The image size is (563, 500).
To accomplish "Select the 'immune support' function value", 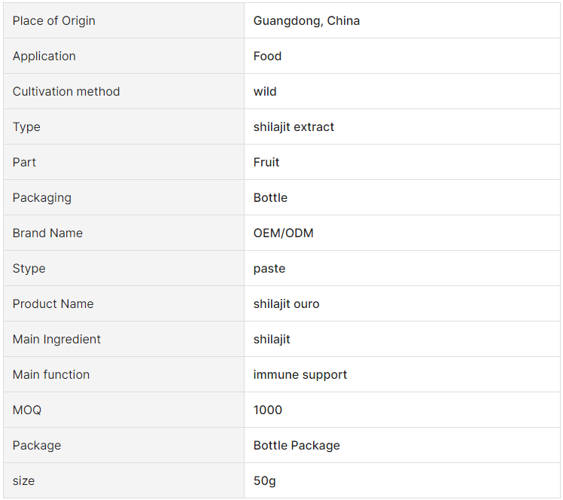I will pos(300,374).
